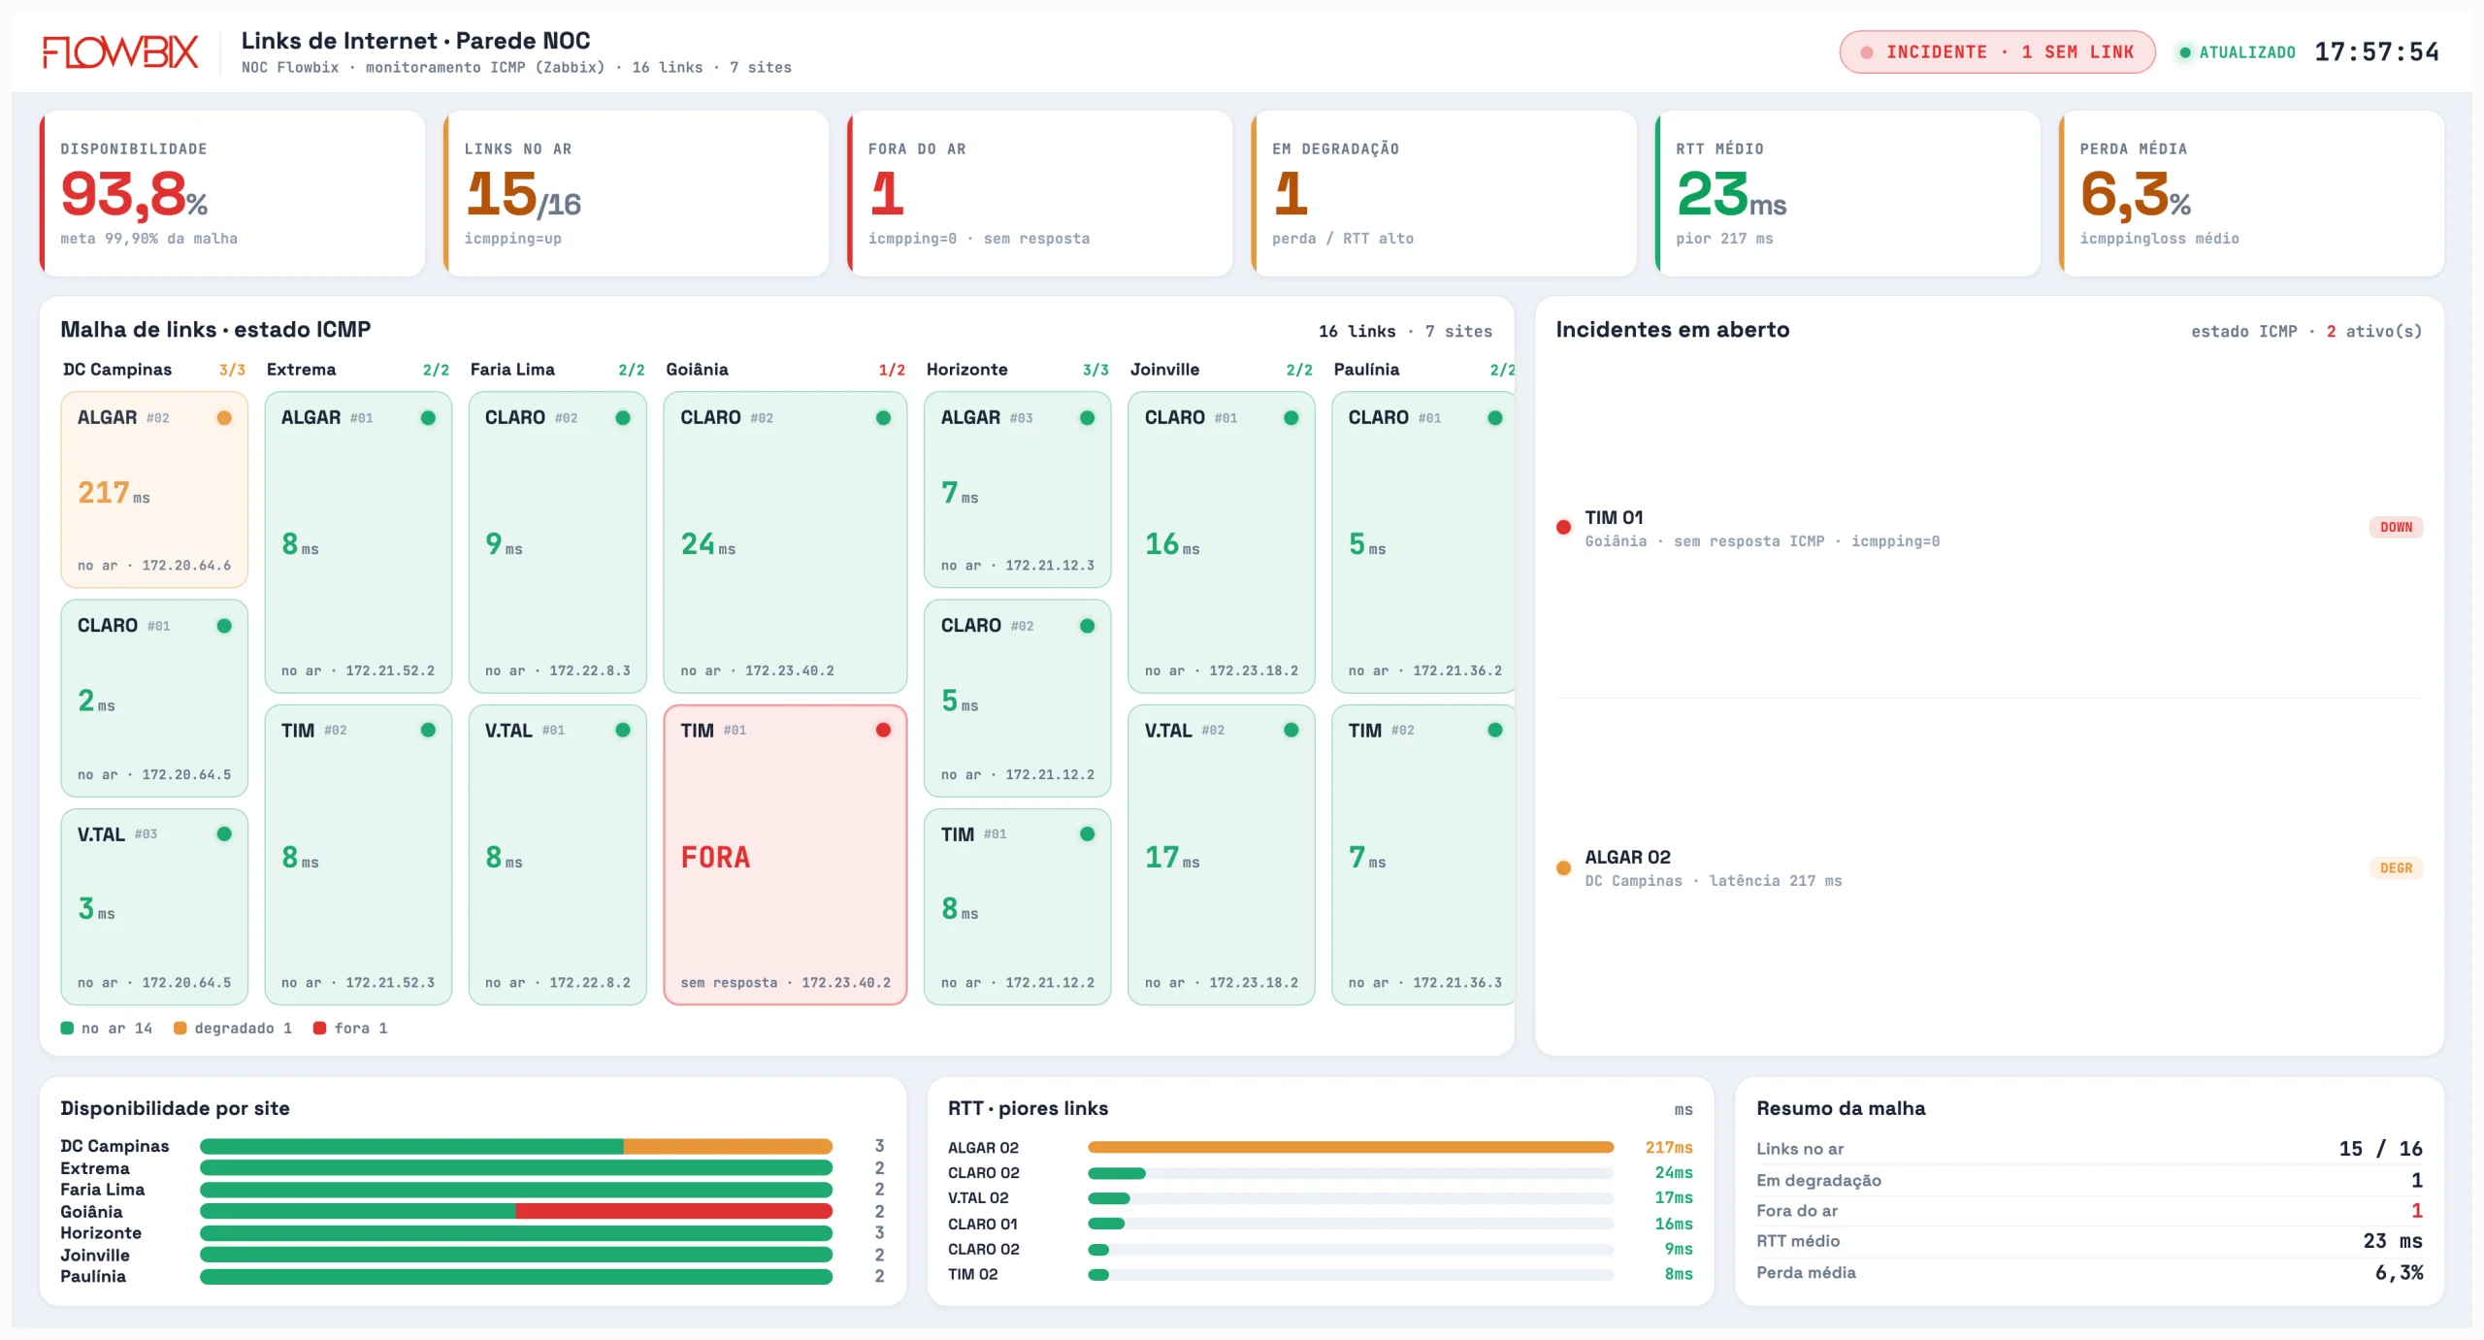This screenshot has height=1340, width=2484.
Task: Click status dot on Faria Lima CLARO #02
Action: [623, 418]
